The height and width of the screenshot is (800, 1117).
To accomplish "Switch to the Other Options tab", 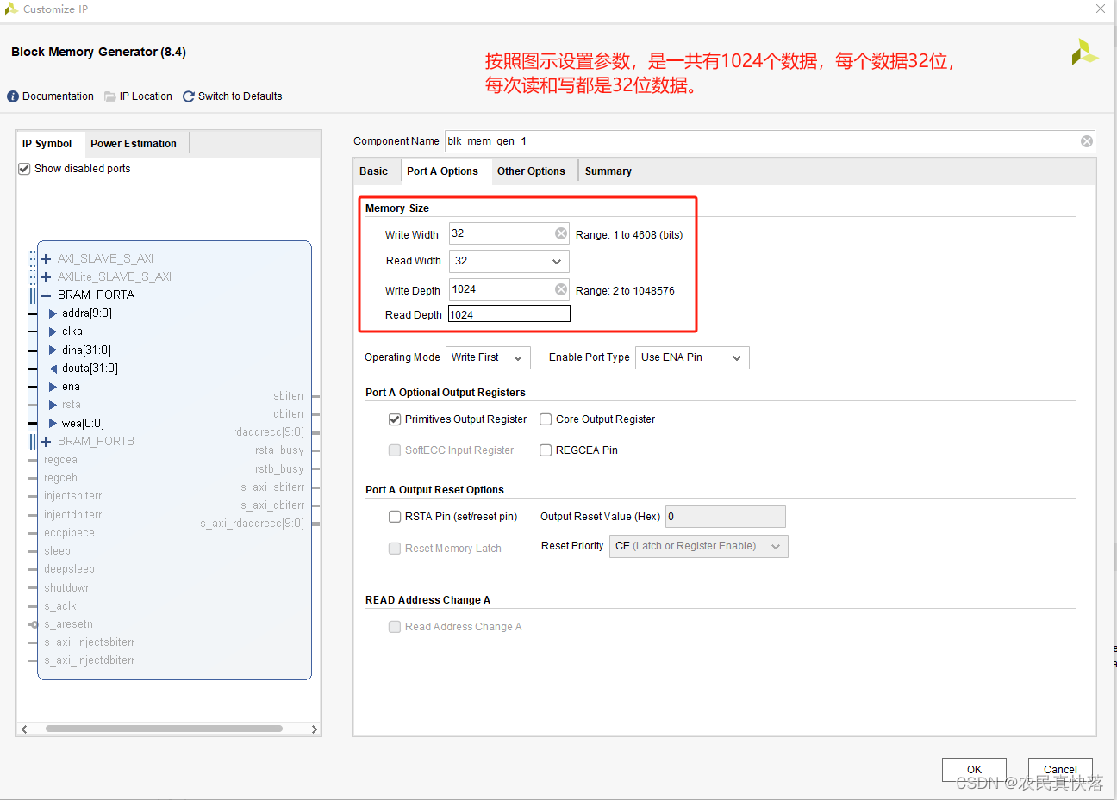I will pos(531,171).
